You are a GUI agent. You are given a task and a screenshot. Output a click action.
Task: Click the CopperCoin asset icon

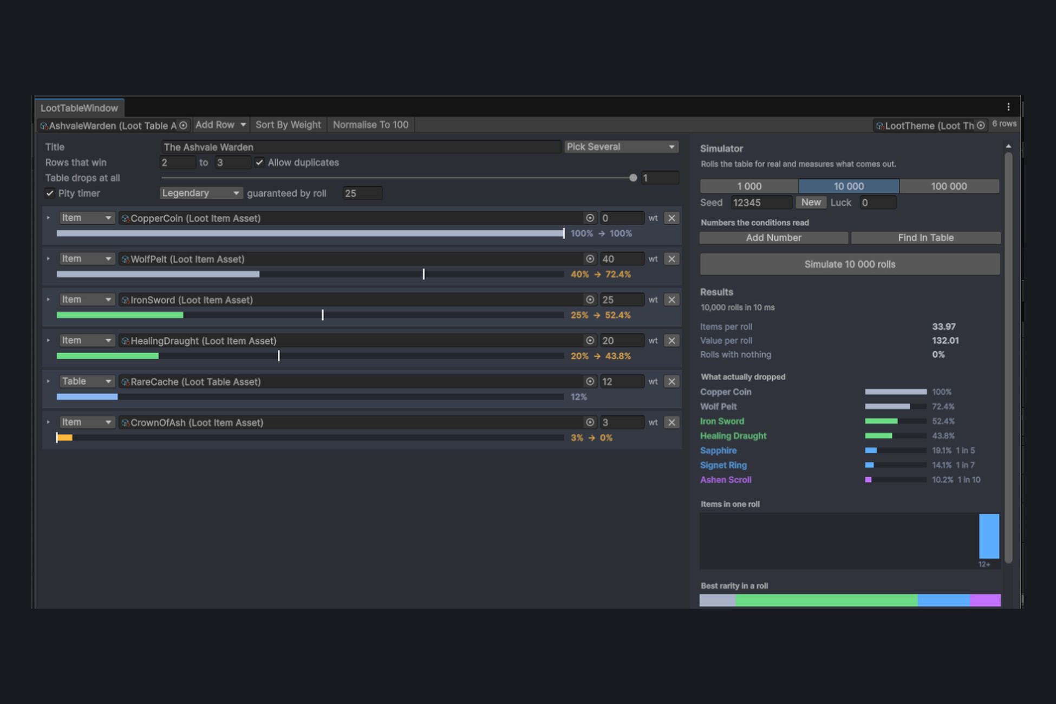click(125, 218)
